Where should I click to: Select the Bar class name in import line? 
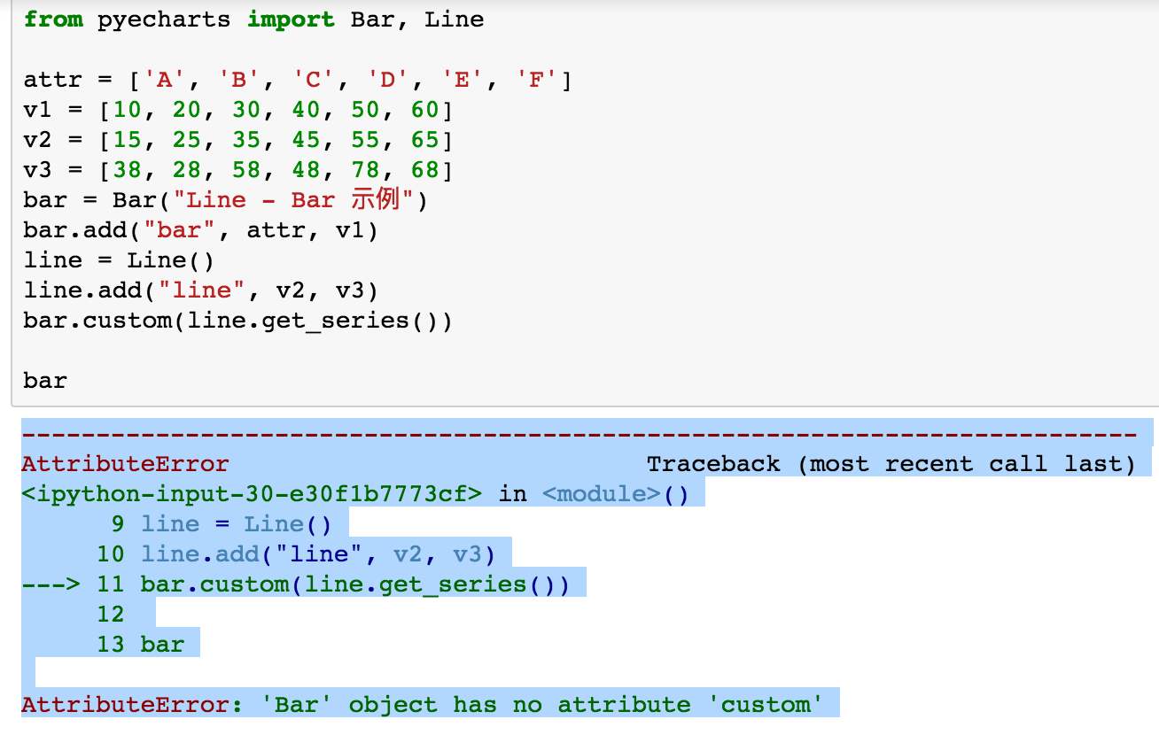tap(372, 19)
